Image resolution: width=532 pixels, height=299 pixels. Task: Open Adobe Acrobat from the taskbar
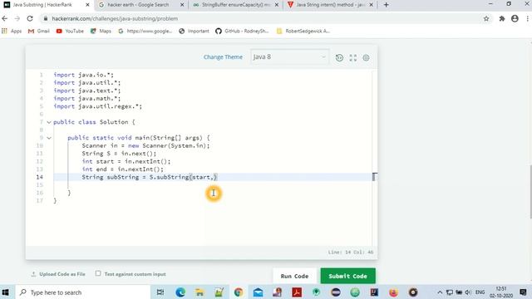tap(297, 292)
